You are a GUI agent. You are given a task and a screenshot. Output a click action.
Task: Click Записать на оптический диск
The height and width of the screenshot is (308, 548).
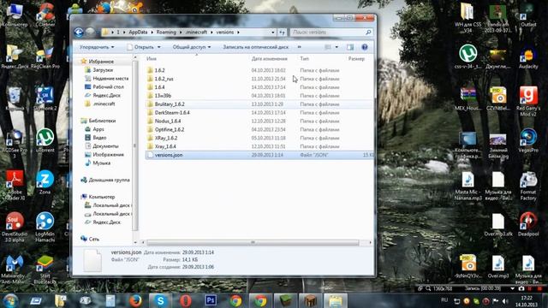click(255, 47)
